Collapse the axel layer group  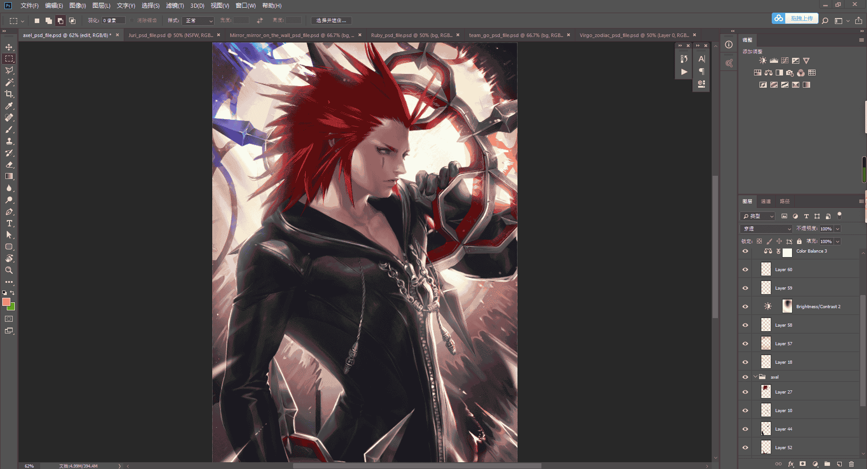tap(755, 377)
